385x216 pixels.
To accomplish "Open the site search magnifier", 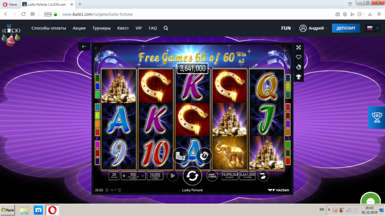I will [166, 28].
